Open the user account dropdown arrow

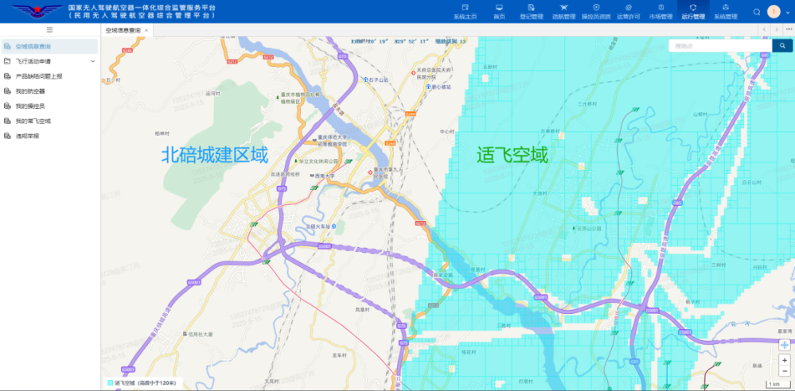pyautogui.click(x=786, y=12)
